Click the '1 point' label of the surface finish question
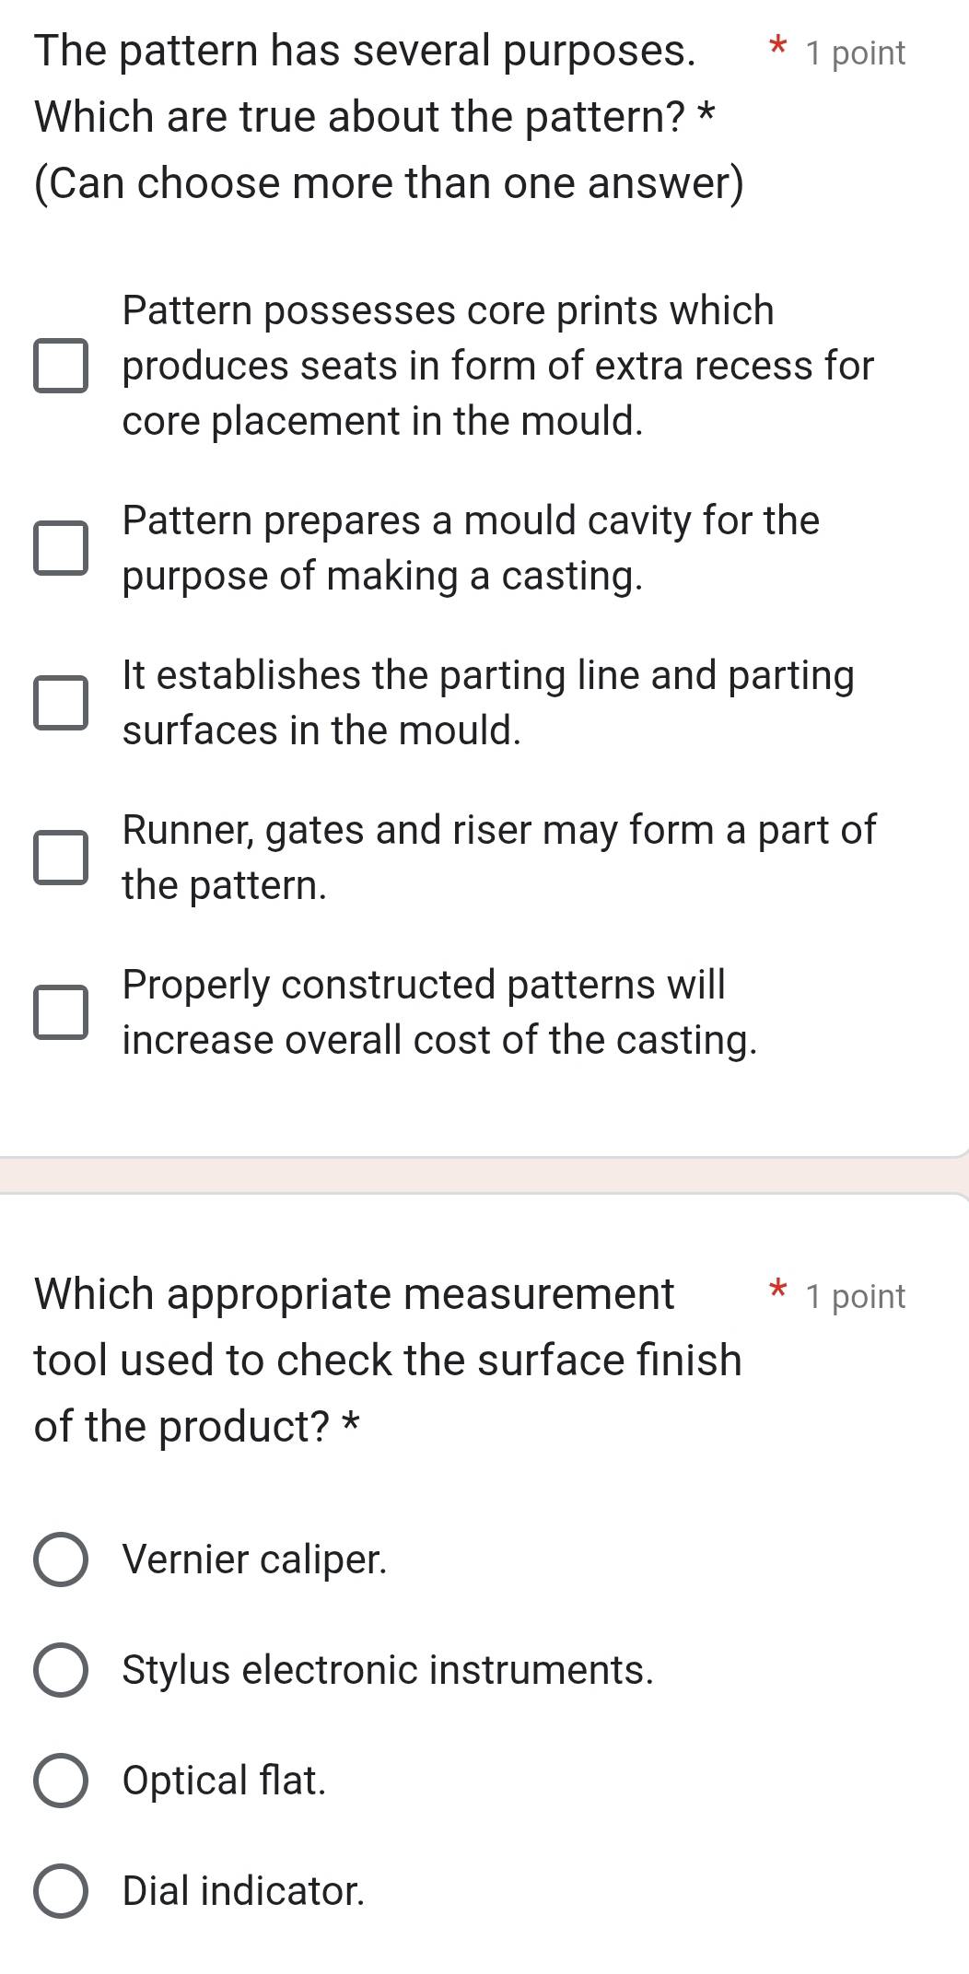 pyautogui.click(x=855, y=1297)
